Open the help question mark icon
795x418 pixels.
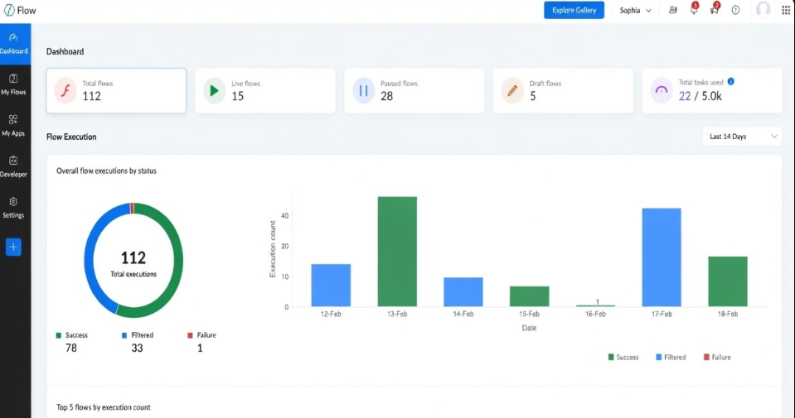pos(735,10)
